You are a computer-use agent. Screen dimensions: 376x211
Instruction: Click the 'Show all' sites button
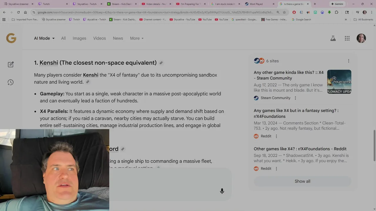point(303,181)
